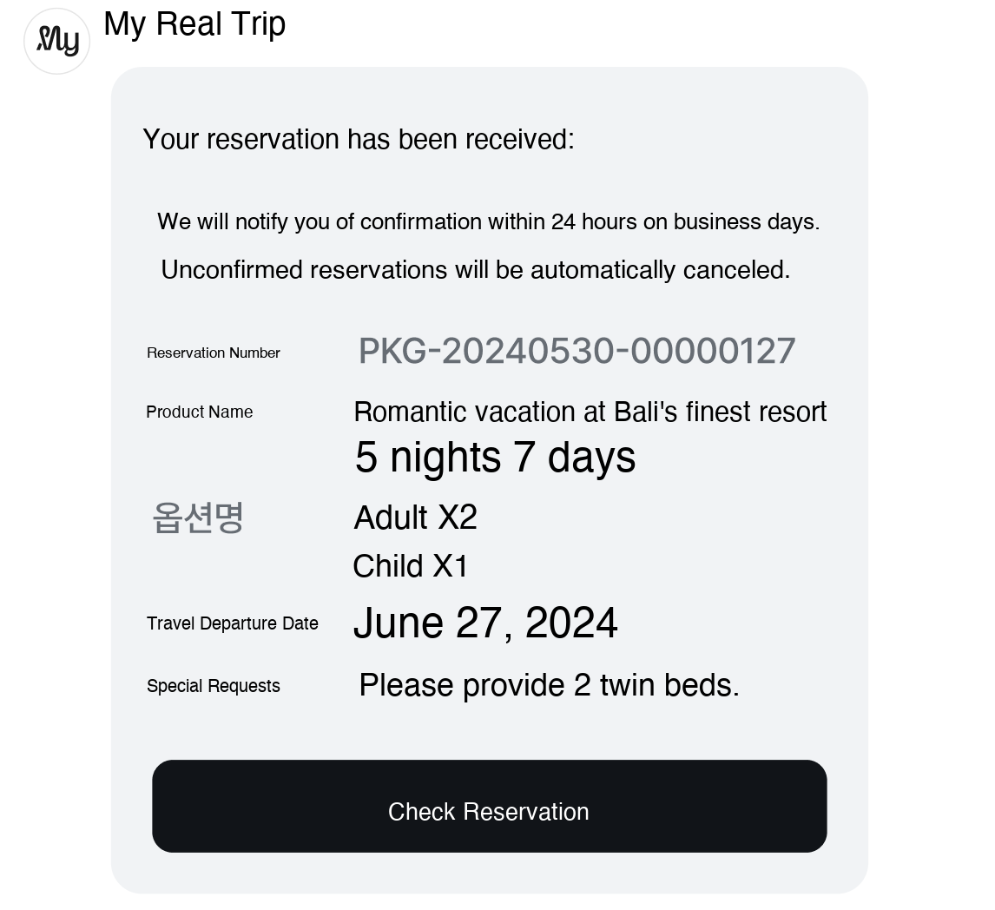Click the Korean option label 옵션명
The width and height of the screenshot is (995, 910).
click(198, 518)
